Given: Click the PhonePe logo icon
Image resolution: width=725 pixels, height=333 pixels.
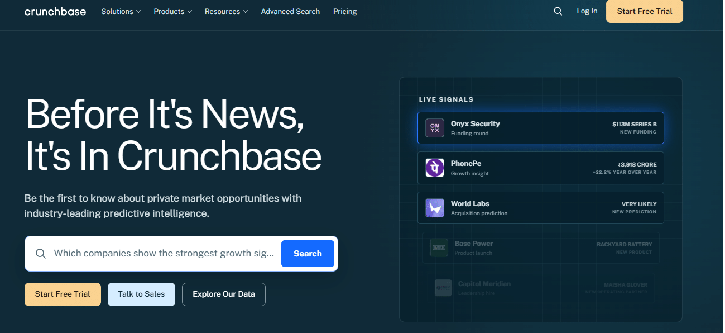Looking at the screenshot, I should tap(435, 168).
